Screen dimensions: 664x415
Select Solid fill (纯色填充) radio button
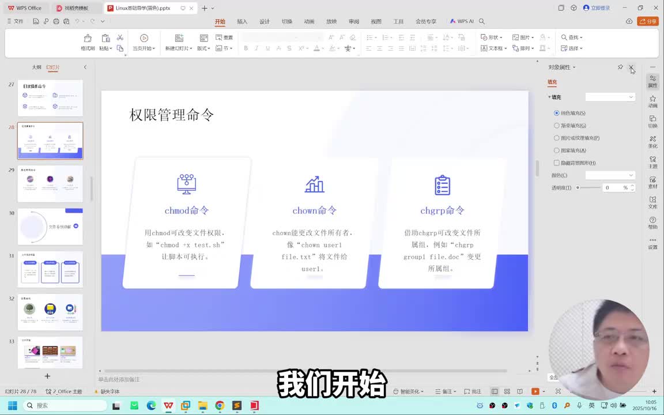556,113
